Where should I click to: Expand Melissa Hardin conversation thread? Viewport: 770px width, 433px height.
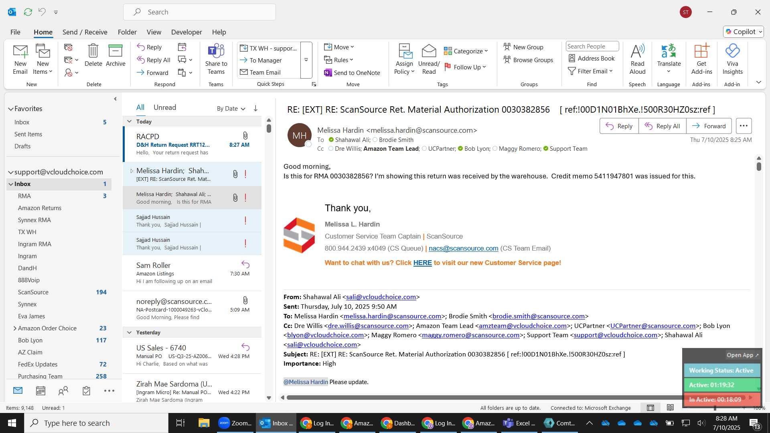[x=132, y=171]
